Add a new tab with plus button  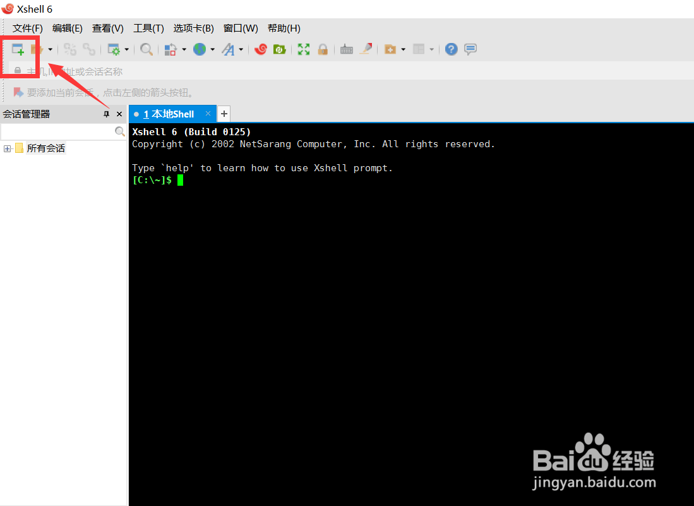(224, 114)
